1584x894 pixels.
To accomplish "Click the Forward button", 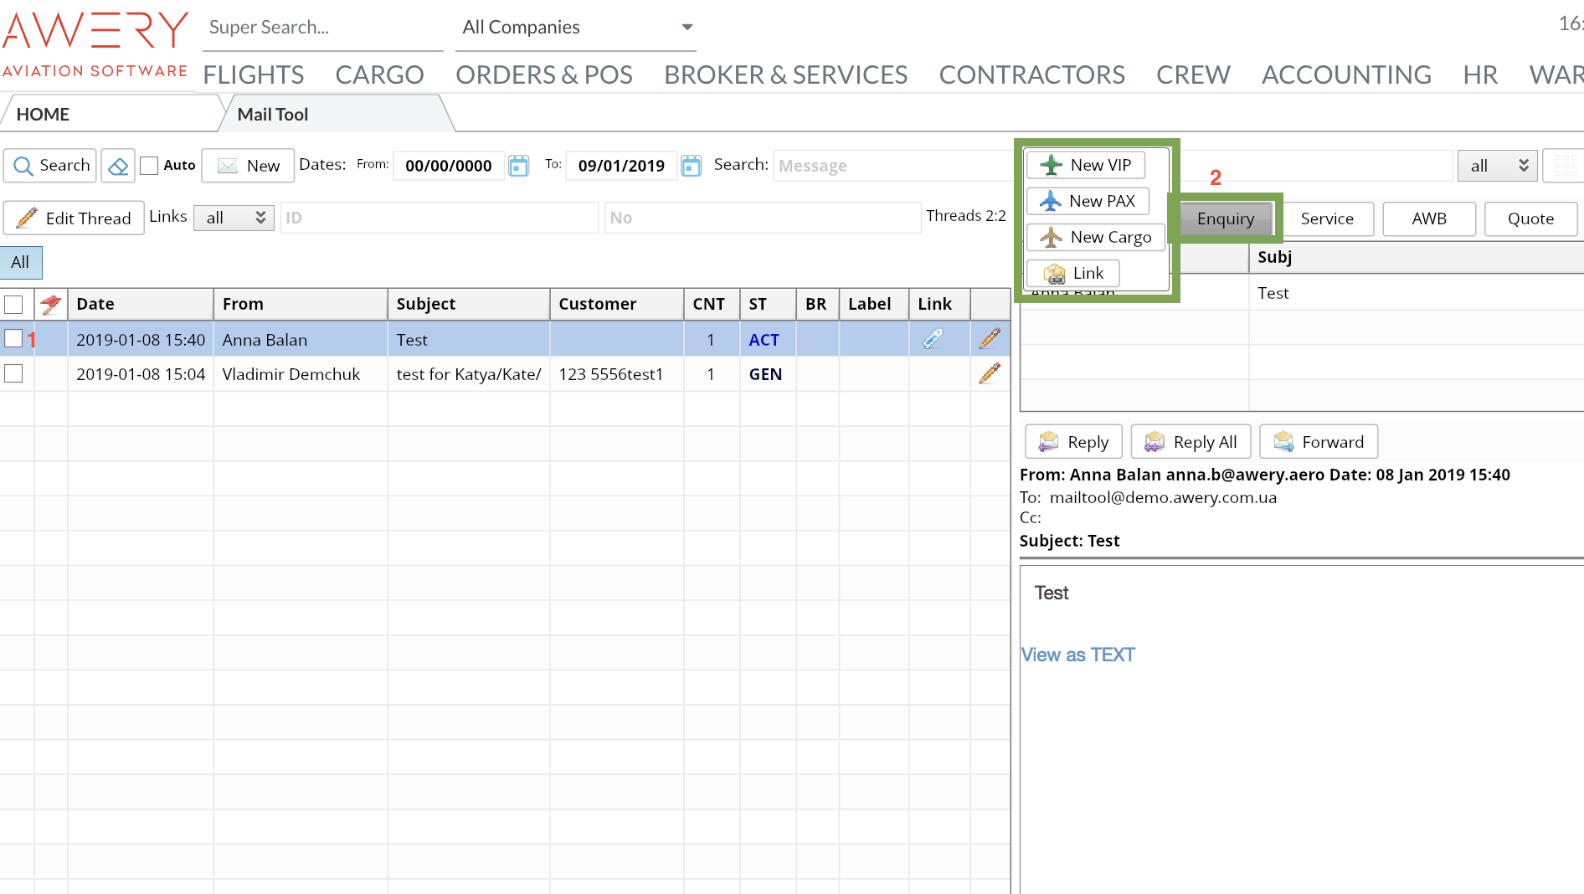I will point(1318,442).
